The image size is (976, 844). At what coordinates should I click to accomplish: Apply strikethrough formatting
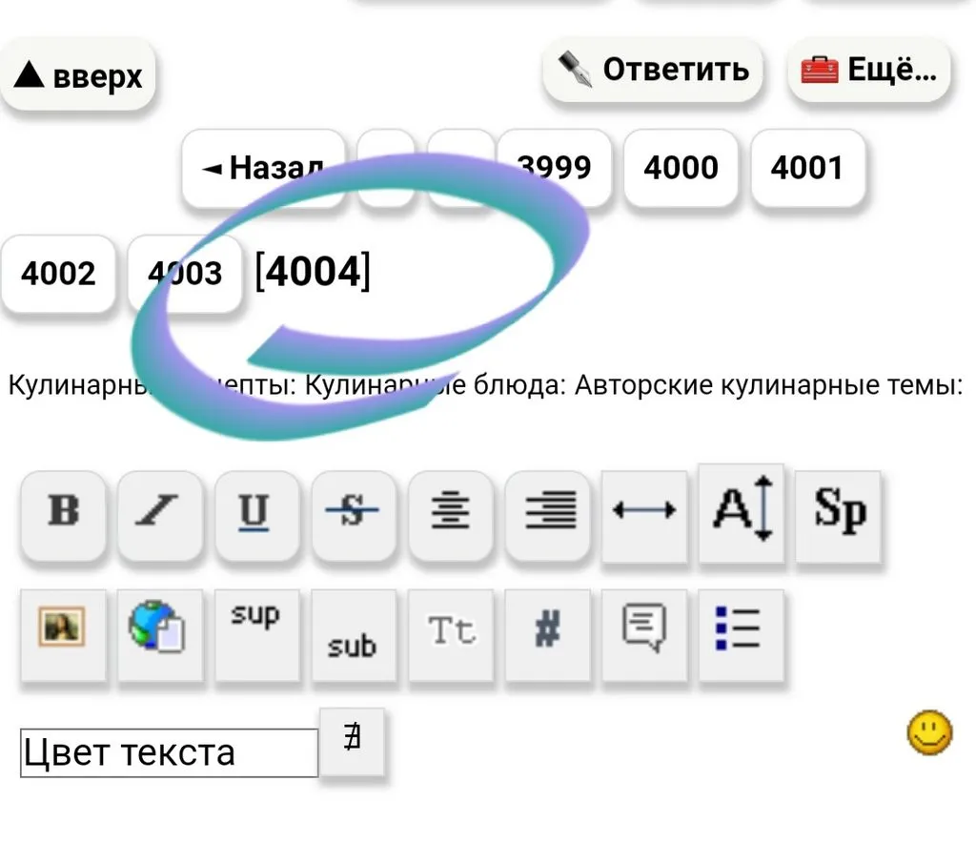353,513
